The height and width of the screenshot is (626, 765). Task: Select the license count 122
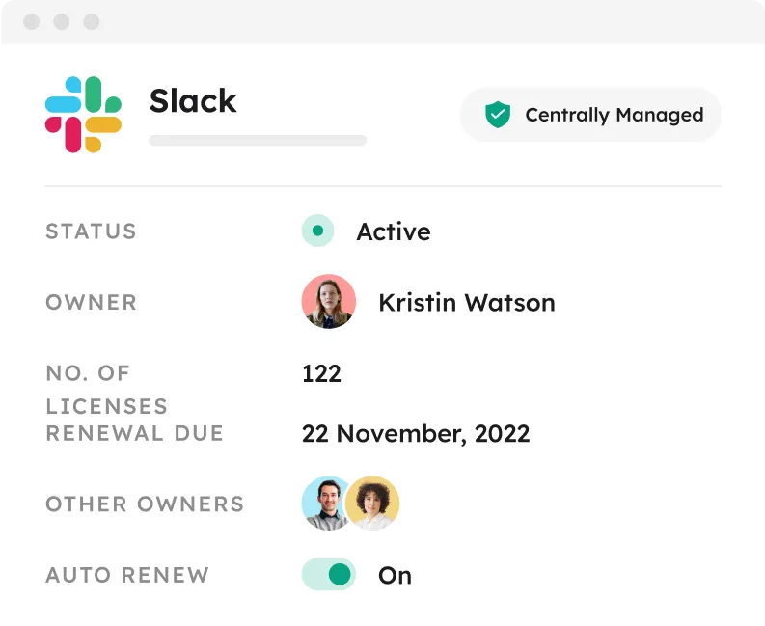click(x=321, y=373)
